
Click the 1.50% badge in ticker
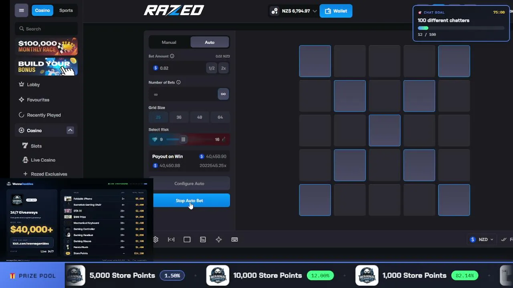coord(172,276)
